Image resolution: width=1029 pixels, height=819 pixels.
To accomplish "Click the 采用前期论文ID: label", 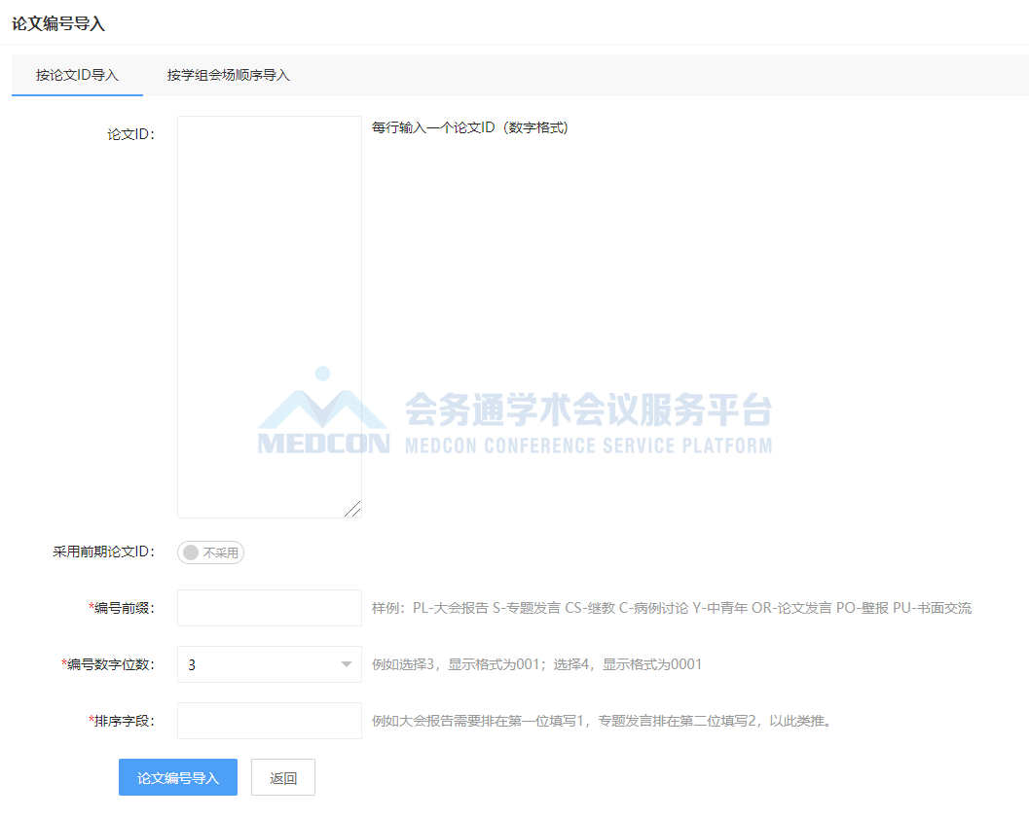I will [104, 552].
